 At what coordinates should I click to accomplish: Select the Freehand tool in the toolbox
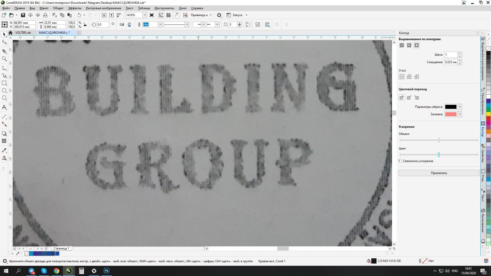[4, 67]
